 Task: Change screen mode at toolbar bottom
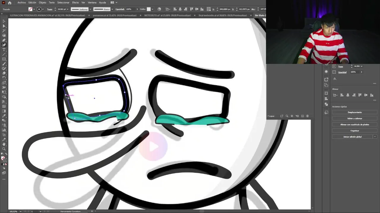(x=4, y=173)
